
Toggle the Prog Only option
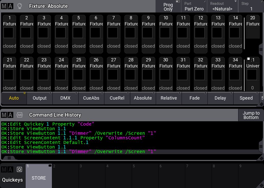click(168, 6)
